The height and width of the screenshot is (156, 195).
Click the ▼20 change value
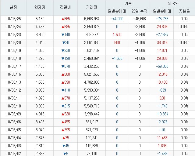(x=66, y=43)
